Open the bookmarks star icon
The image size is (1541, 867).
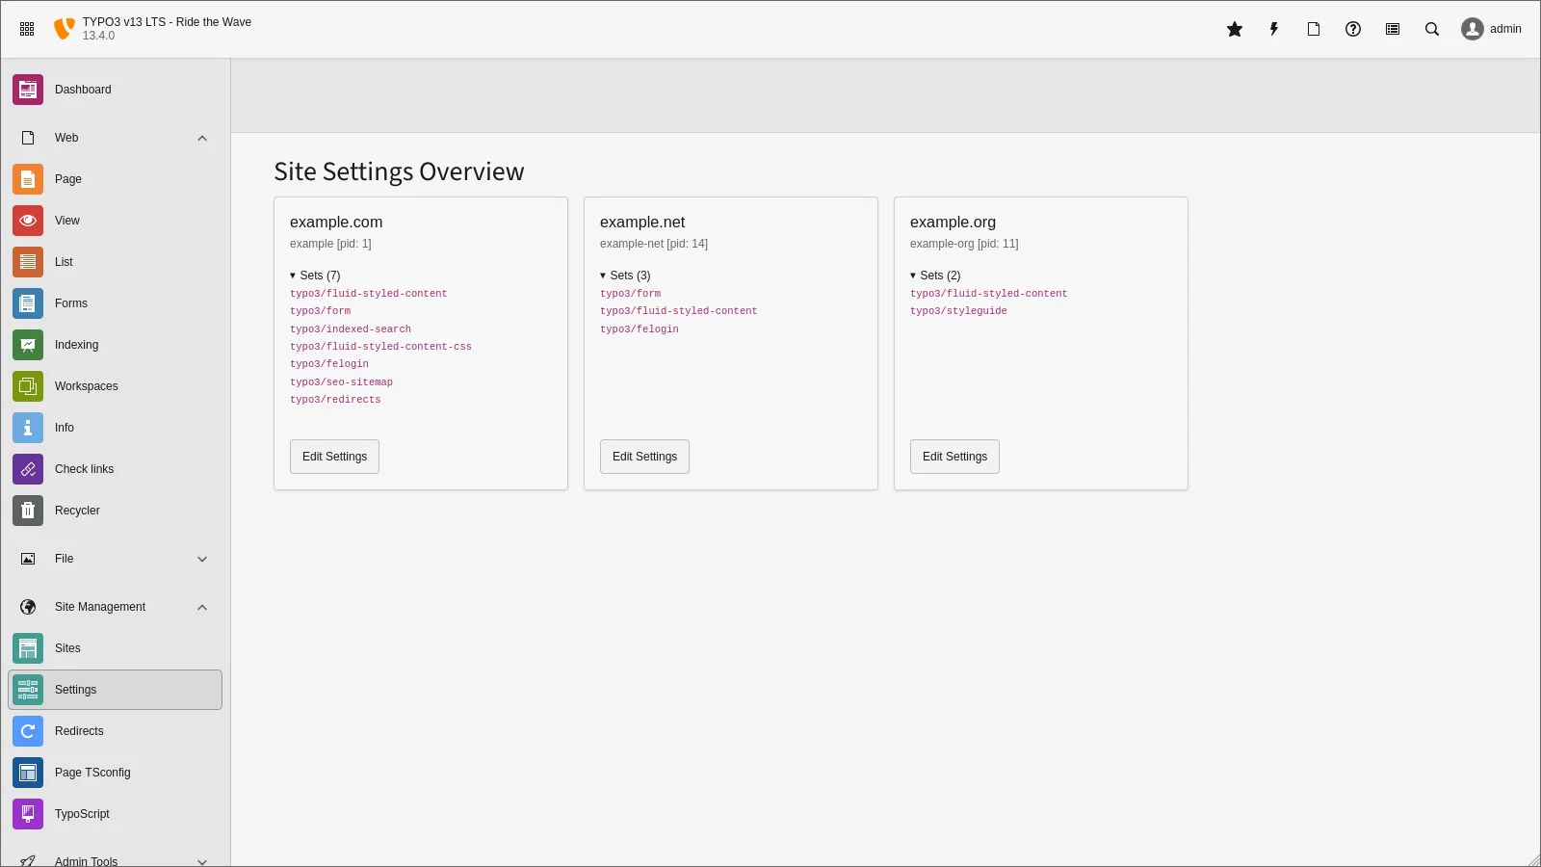point(1234,29)
